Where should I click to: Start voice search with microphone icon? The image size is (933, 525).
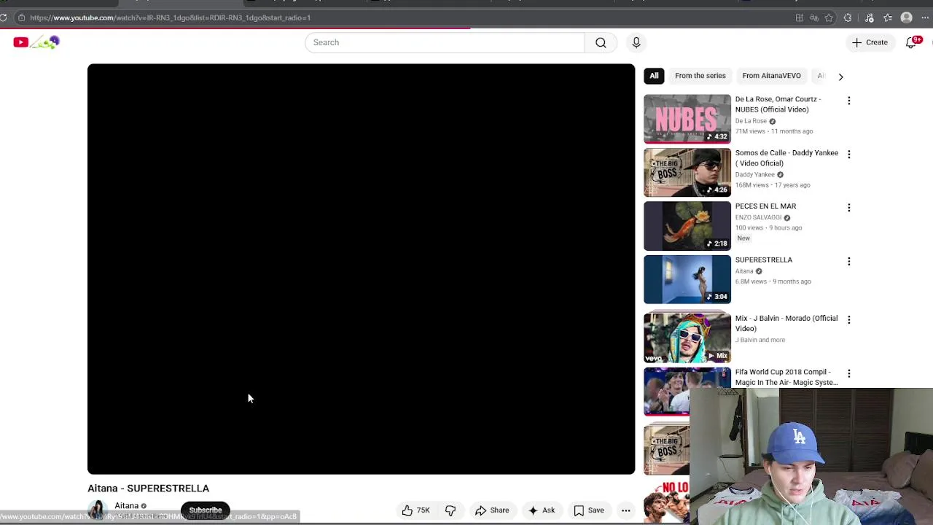[636, 42]
